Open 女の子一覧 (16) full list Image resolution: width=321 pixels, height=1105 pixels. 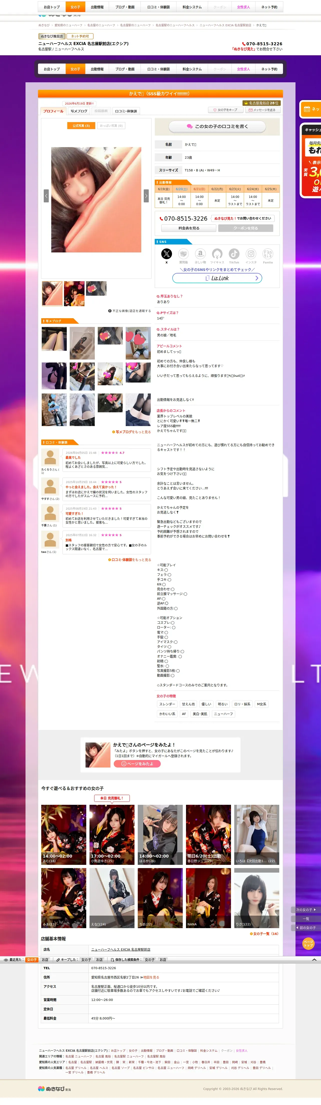click(264, 933)
